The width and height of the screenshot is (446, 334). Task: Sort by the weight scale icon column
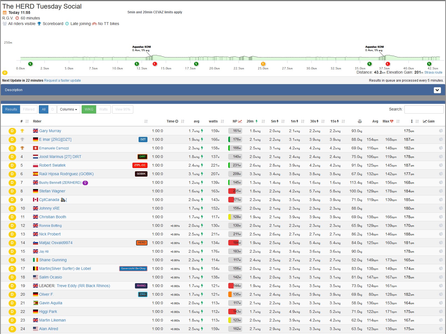360,121
